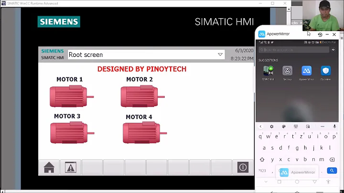The width and height of the screenshot is (344, 193).
Task: Tap the h key on phone keyboard
Action: point(305,148)
